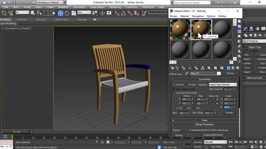Open reference coordinate View dropdown
The height and width of the screenshot is (149, 266).
click(x=84, y=12)
